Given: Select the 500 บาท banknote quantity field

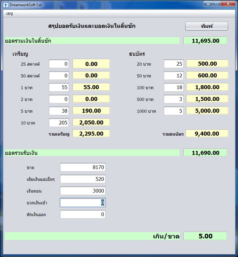Looking at the screenshot, I should (174, 99).
